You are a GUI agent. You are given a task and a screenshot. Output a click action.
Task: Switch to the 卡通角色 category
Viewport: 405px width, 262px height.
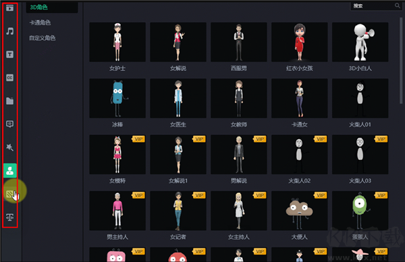click(x=40, y=22)
